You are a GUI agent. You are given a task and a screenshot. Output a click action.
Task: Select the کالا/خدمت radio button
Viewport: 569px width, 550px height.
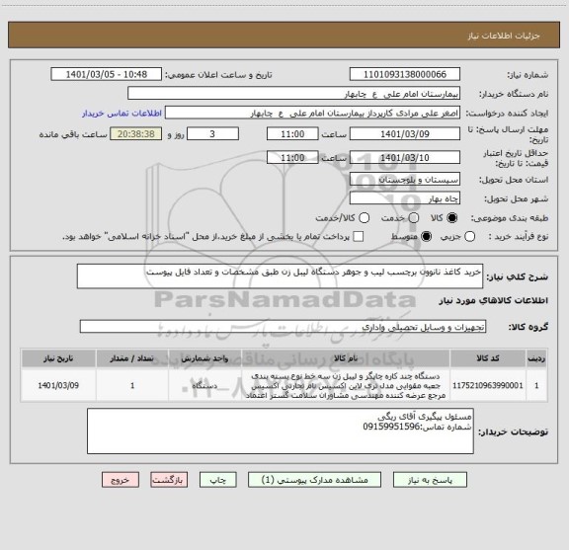[x=364, y=217]
